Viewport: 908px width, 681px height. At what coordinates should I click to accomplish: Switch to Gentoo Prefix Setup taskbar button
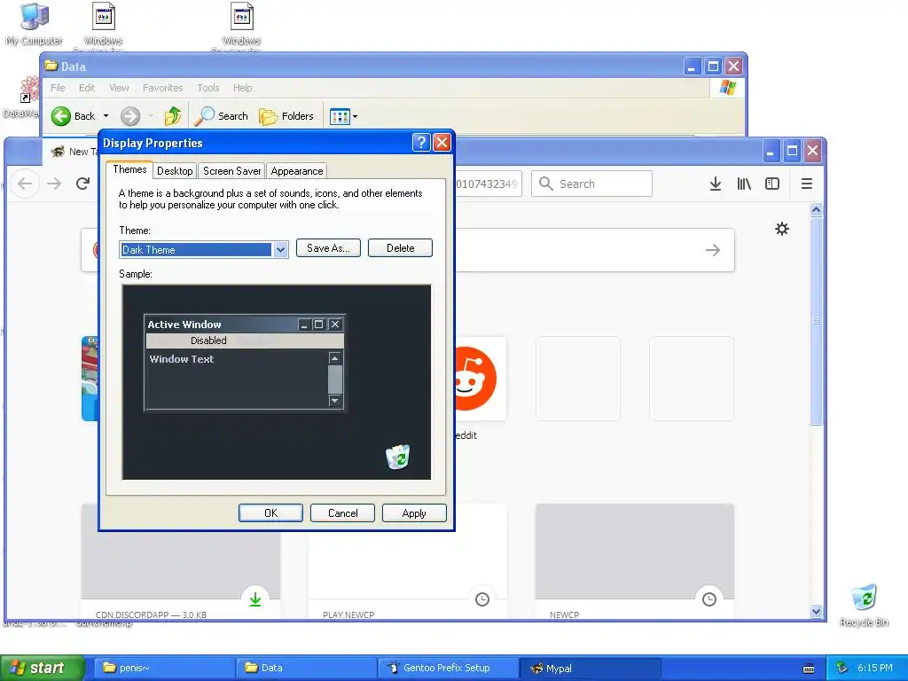(x=448, y=668)
